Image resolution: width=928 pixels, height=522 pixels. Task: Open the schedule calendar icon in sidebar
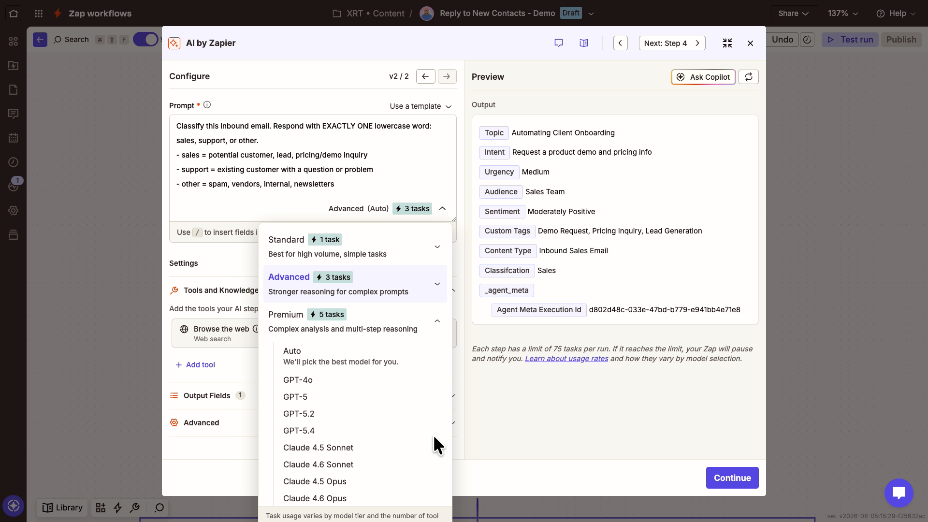[x=14, y=138]
